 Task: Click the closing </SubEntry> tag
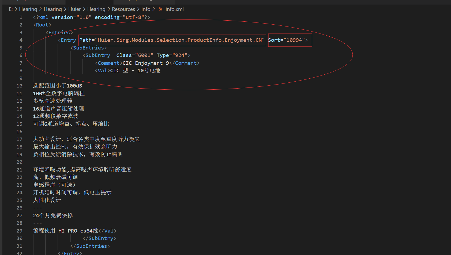point(99,238)
